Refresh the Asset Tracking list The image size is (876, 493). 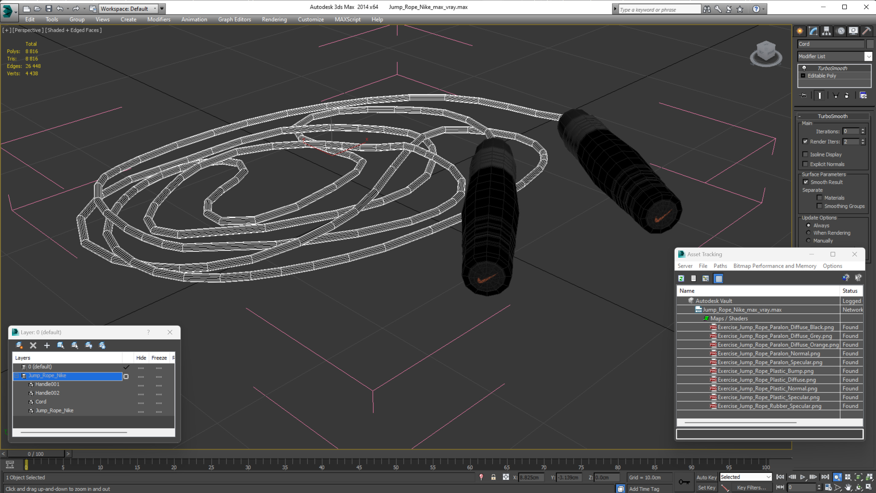pos(681,279)
